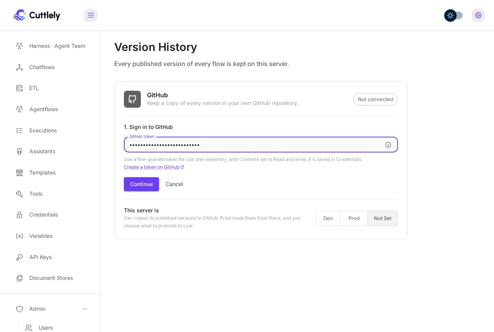This screenshot has width=494, height=332.
Task: Click the API Keys key icon
Action: (19, 257)
